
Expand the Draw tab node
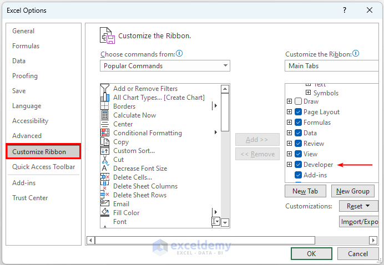click(x=289, y=101)
